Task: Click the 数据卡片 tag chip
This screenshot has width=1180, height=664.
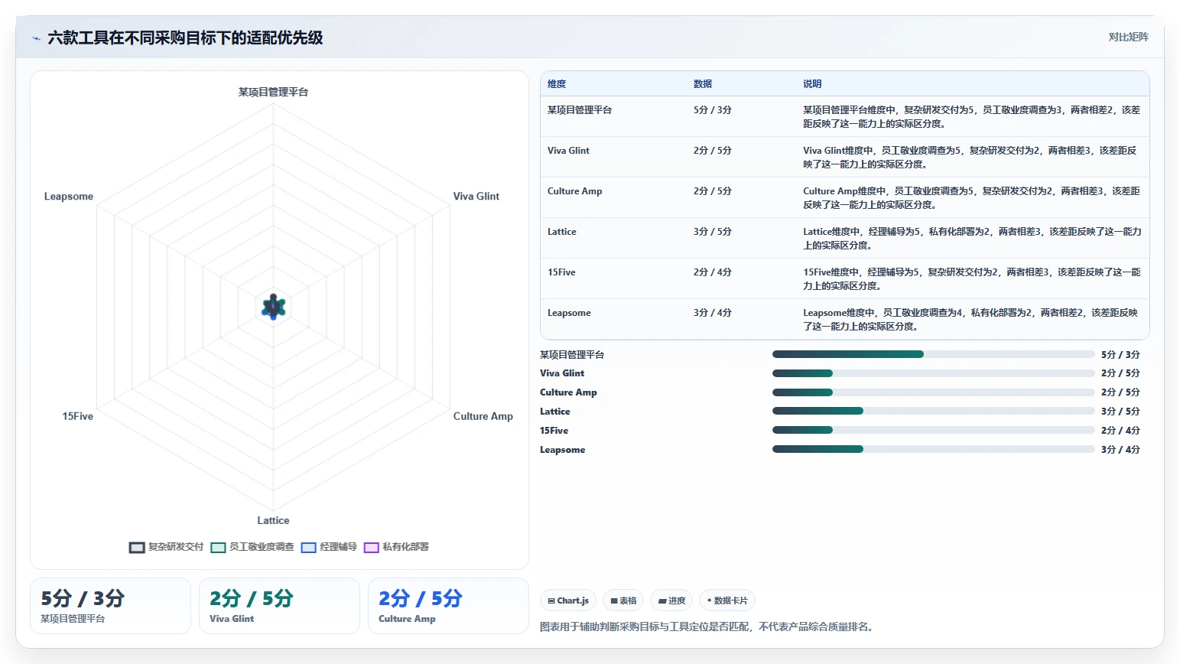Action: coord(727,601)
